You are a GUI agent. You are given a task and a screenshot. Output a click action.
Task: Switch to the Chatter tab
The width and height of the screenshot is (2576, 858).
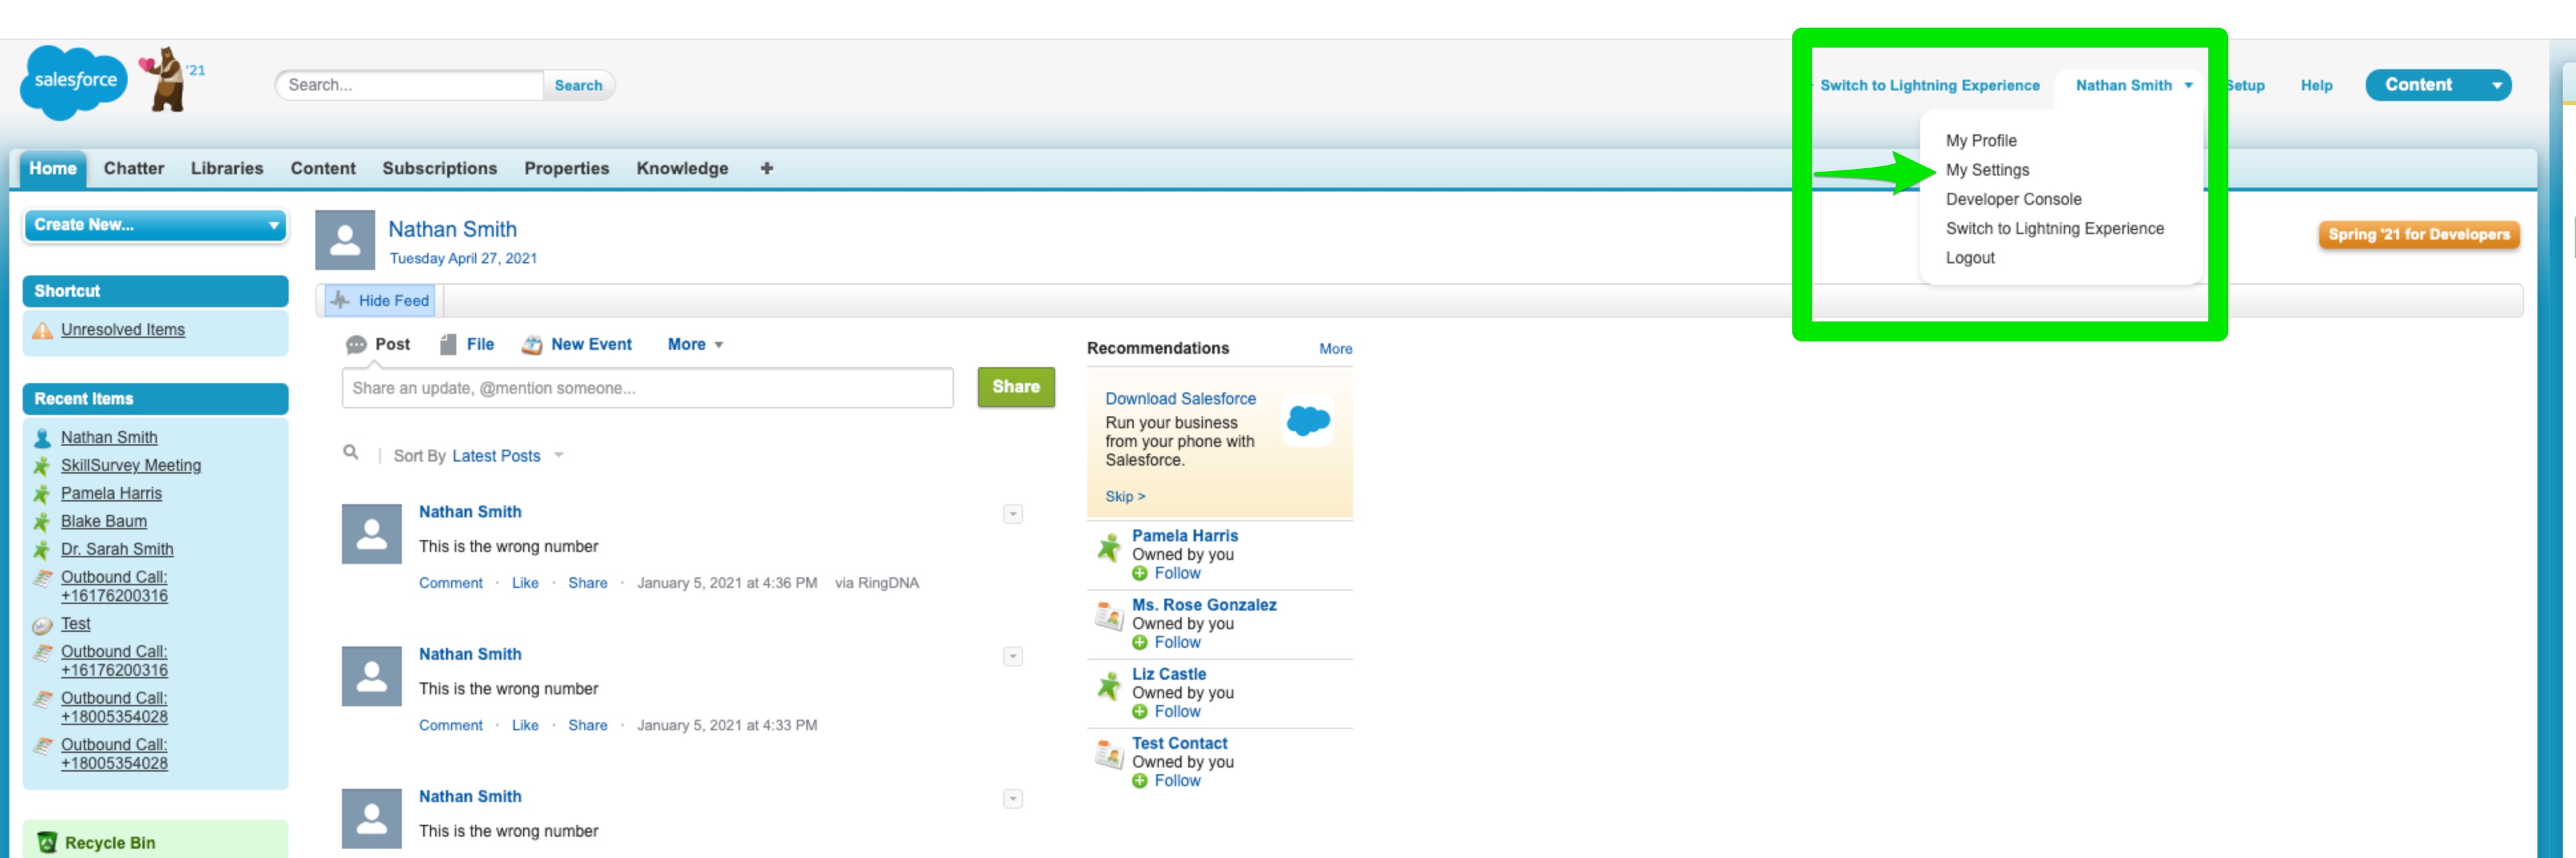pyautogui.click(x=133, y=168)
